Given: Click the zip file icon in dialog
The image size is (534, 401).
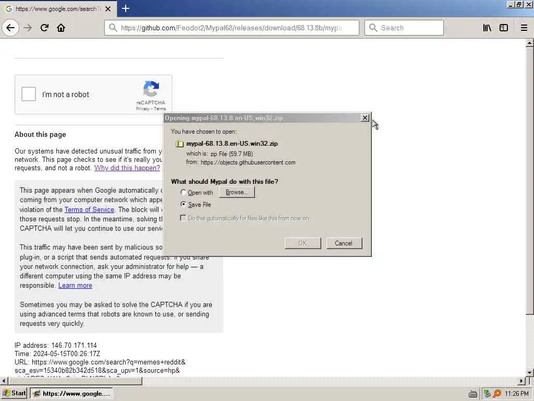Looking at the screenshot, I should coord(179,144).
